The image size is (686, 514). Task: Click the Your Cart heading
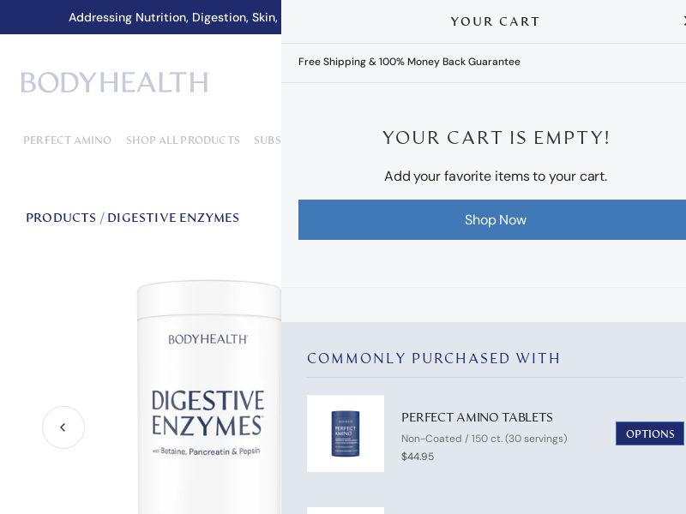pos(496,21)
